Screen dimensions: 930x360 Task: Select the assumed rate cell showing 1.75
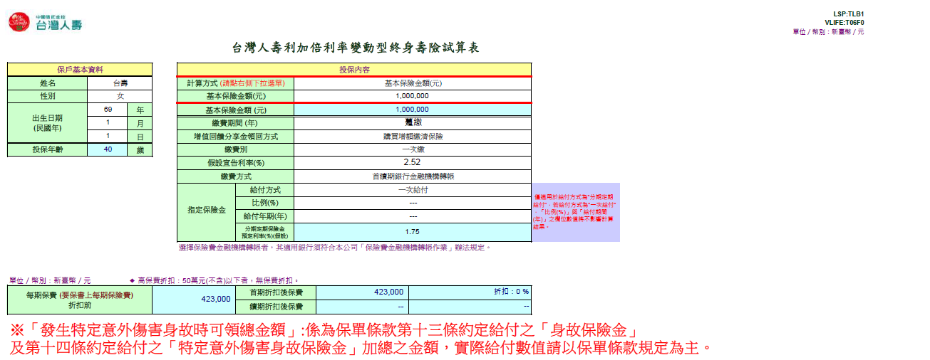[413, 232]
